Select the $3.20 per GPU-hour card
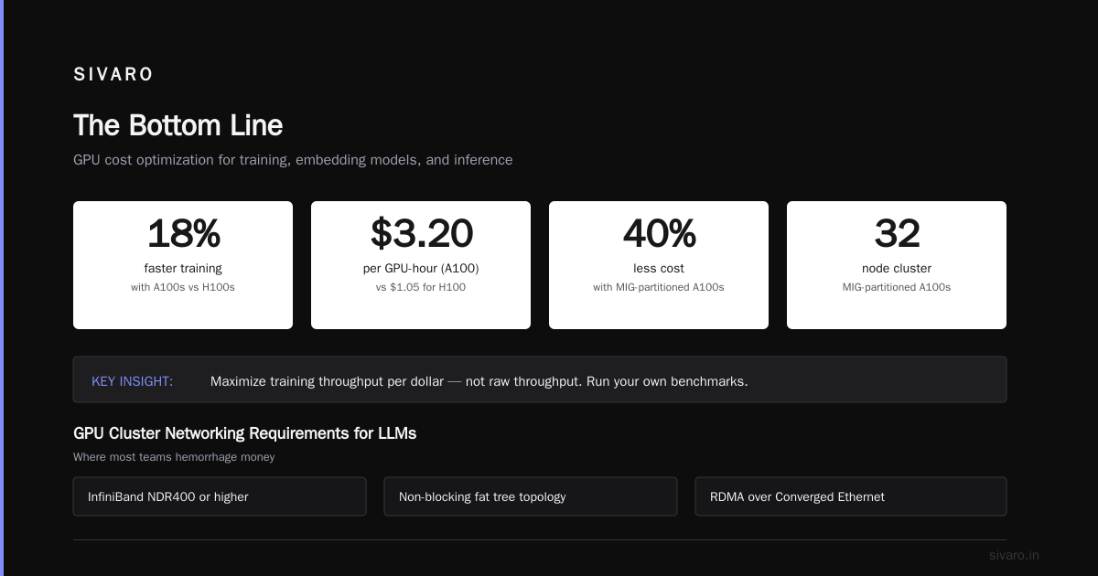The width and height of the screenshot is (1098, 576). (x=421, y=265)
